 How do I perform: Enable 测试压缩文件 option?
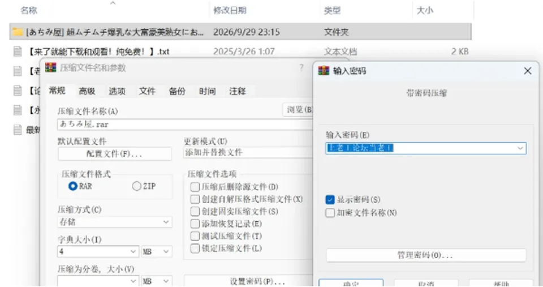195,236
